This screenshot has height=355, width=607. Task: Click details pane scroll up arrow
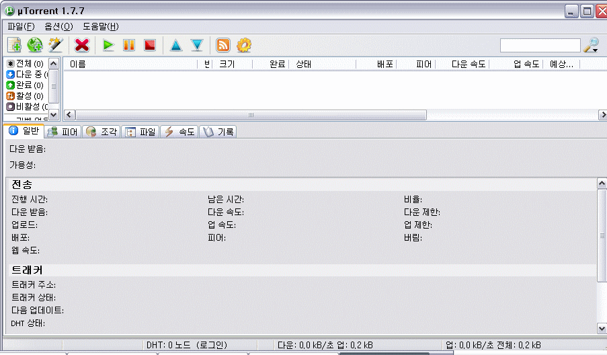click(602, 183)
